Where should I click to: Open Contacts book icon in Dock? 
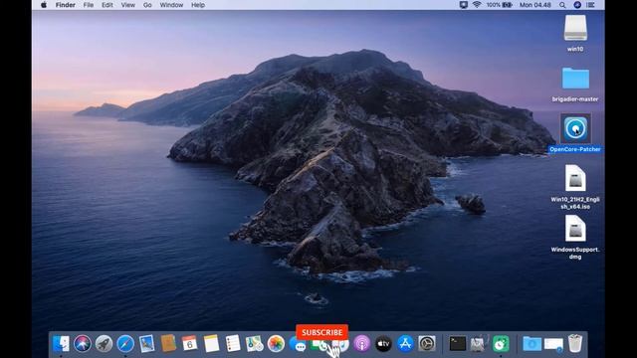[x=168, y=343]
